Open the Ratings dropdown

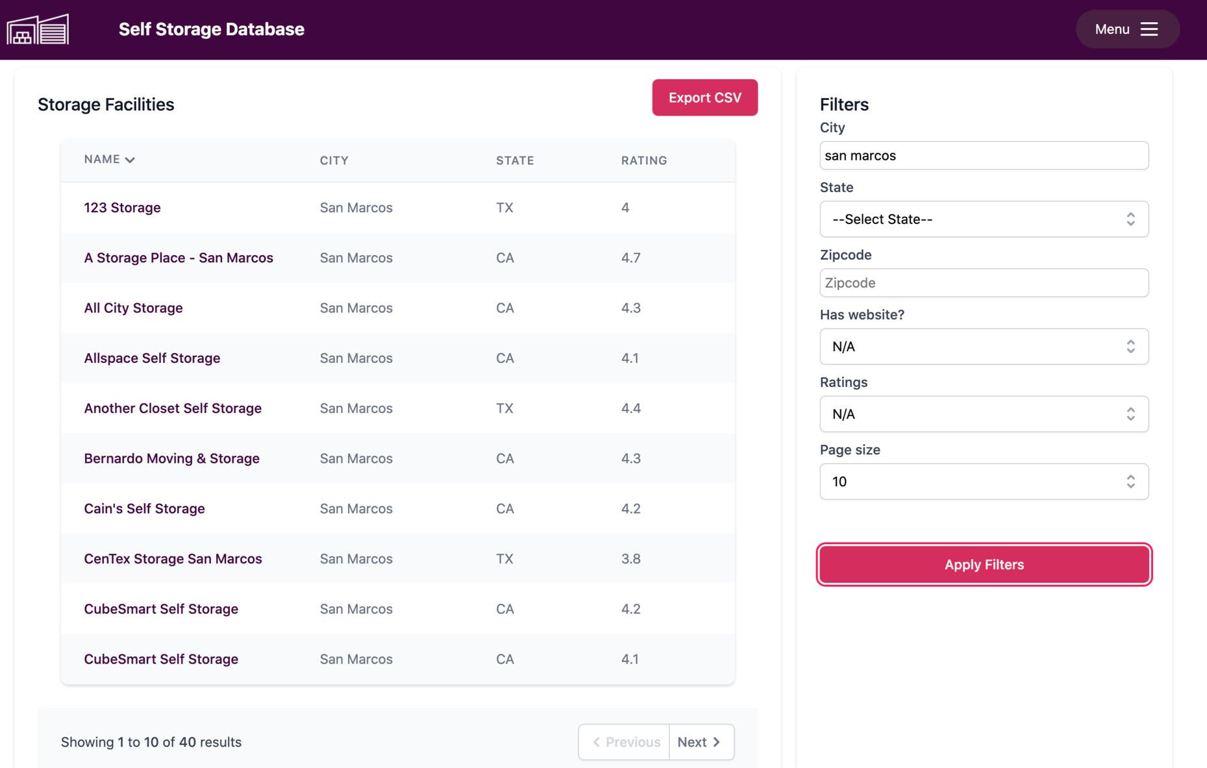(984, 414)
